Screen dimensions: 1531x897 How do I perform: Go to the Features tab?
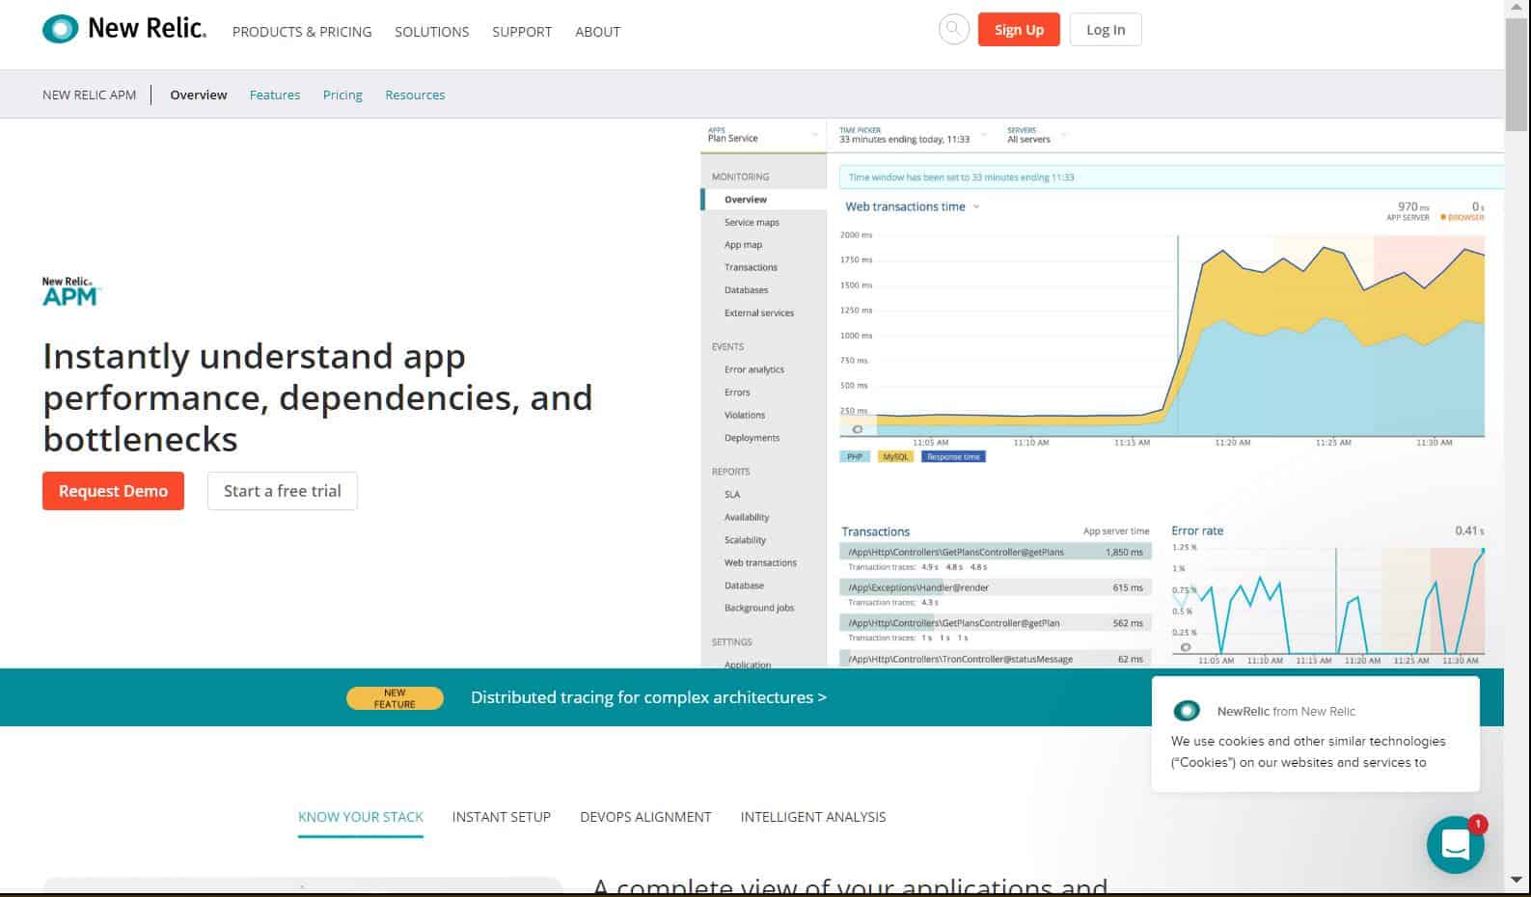tap(275, 95)
